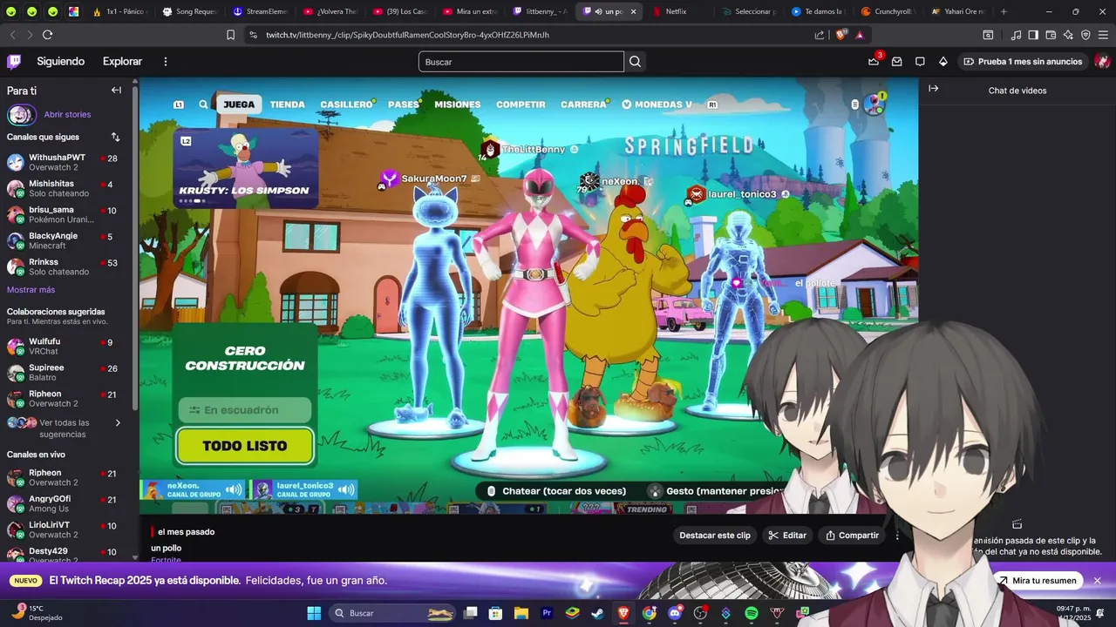Click the address bar URL

pyautogui.click(x=407, y=35)
